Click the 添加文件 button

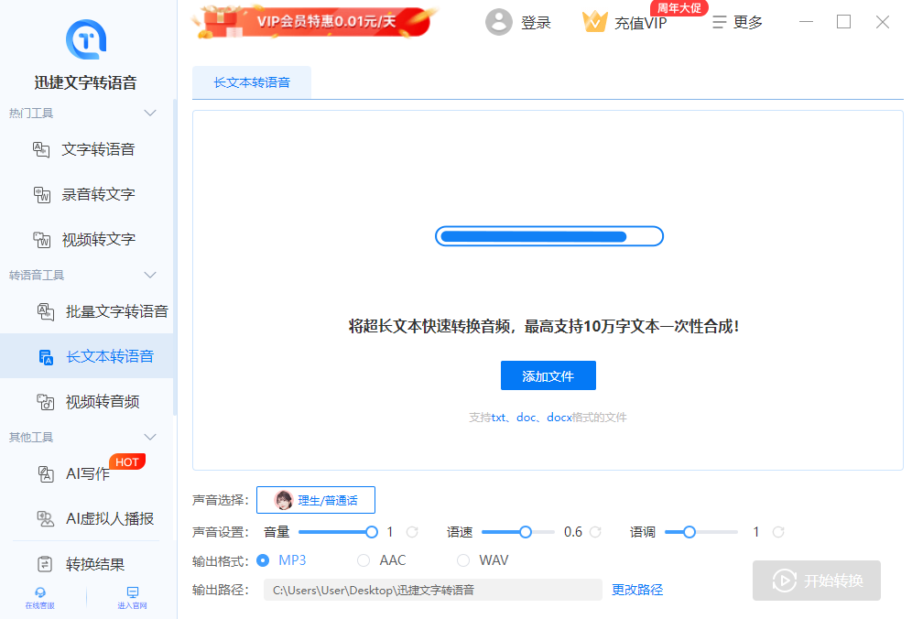(x=548, y=375)
